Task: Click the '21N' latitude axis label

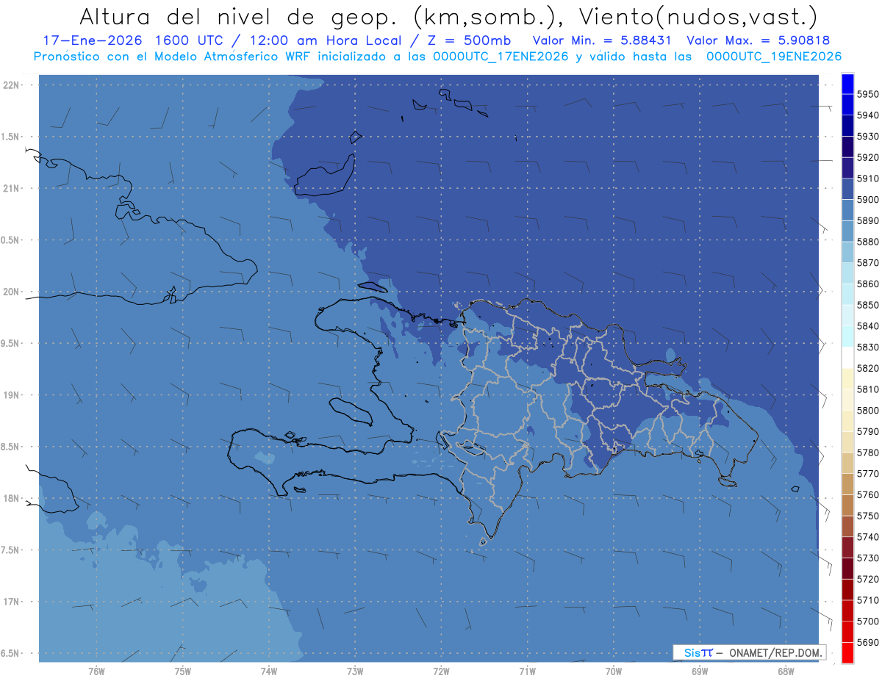Action: (10, 189)
